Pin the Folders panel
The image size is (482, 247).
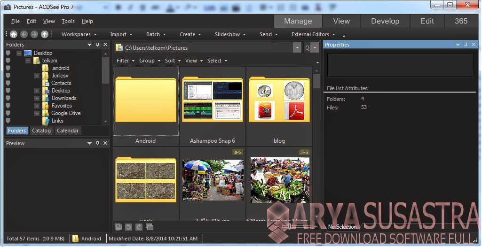(97, 45)
